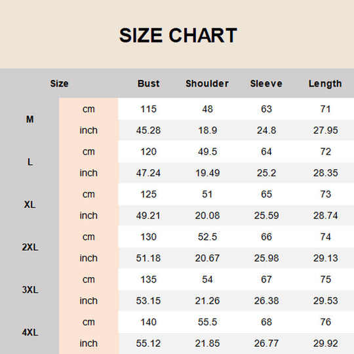Select the 45.28 inch bust cell
This screenshot has width=354, height=354.
coord(148,130)
